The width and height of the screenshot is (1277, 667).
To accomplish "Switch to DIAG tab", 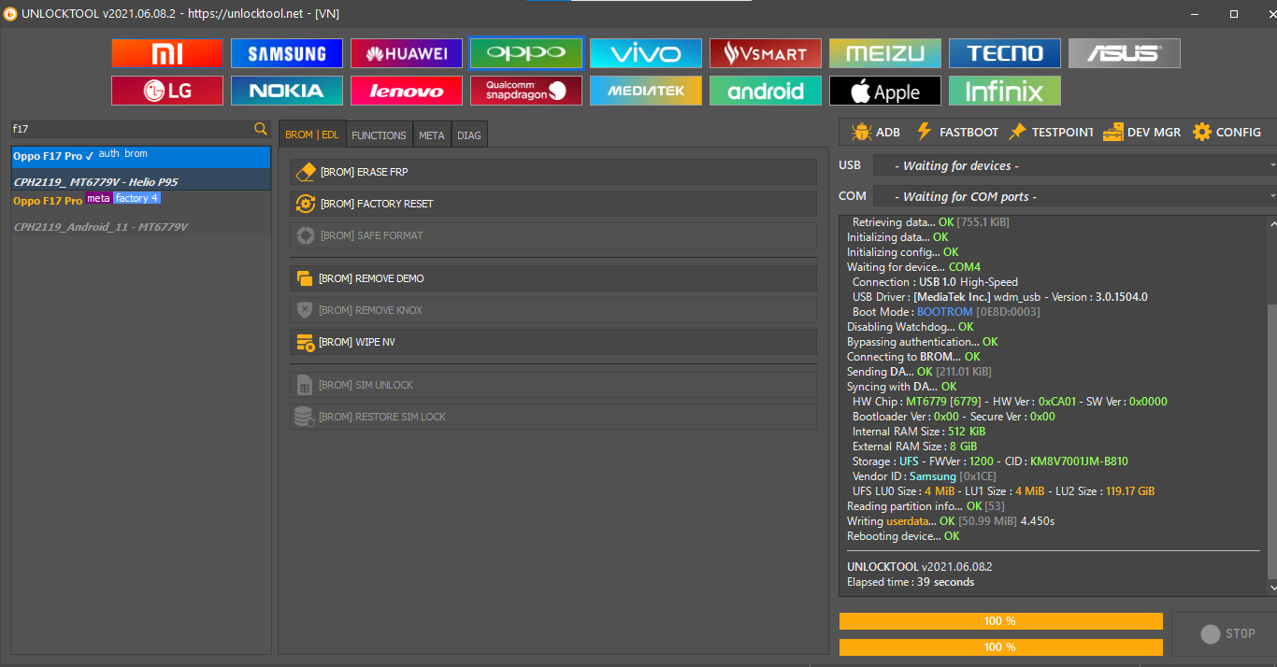I will (469, 135).
